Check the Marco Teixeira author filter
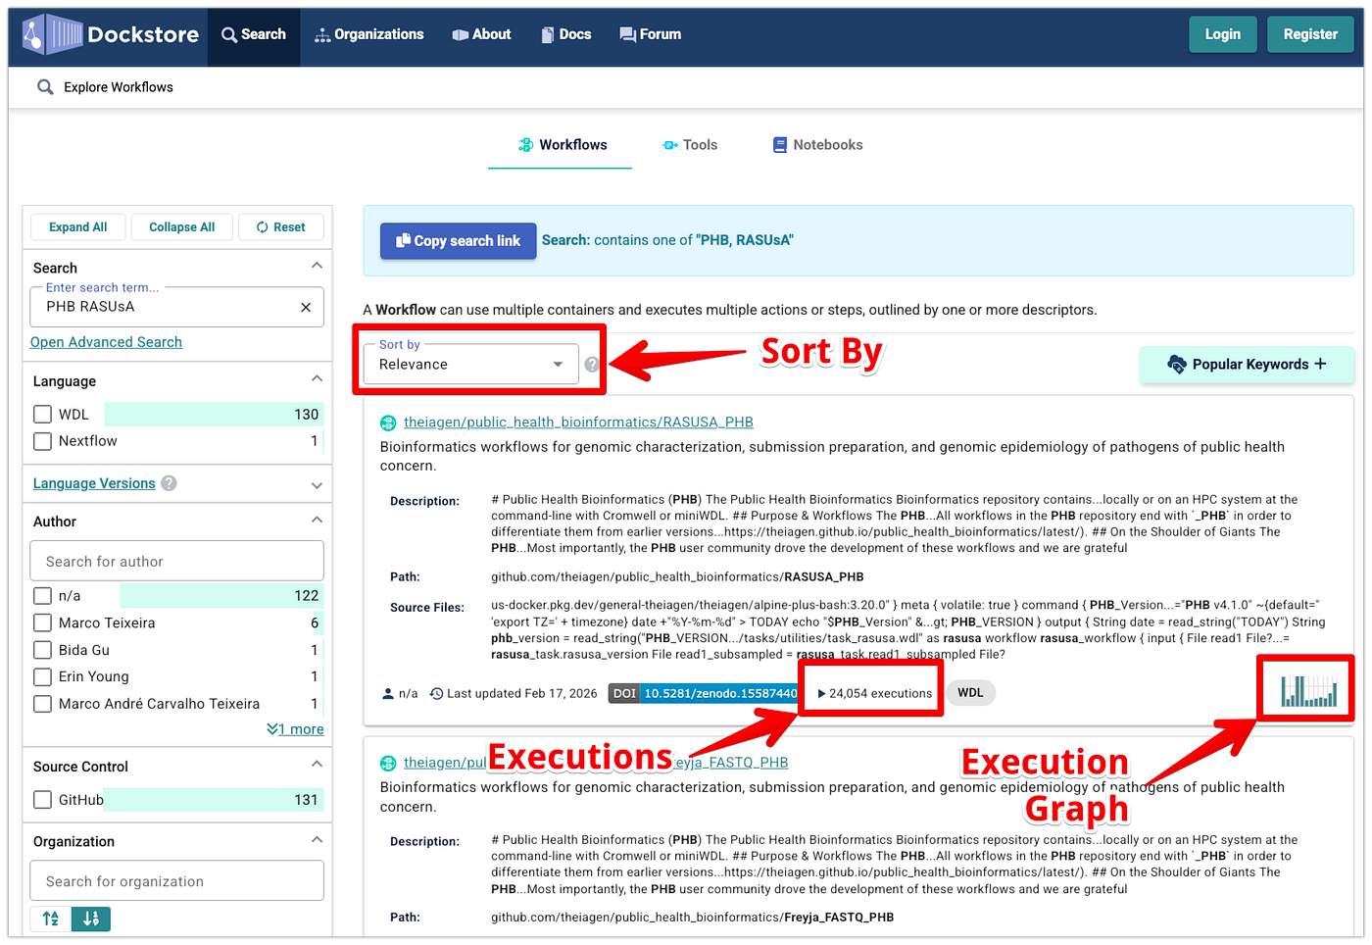Screen dimensions: 1372x945 pos(43,623)
